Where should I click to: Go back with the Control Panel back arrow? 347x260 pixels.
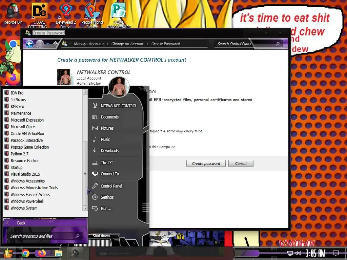(x=30, y=44)
